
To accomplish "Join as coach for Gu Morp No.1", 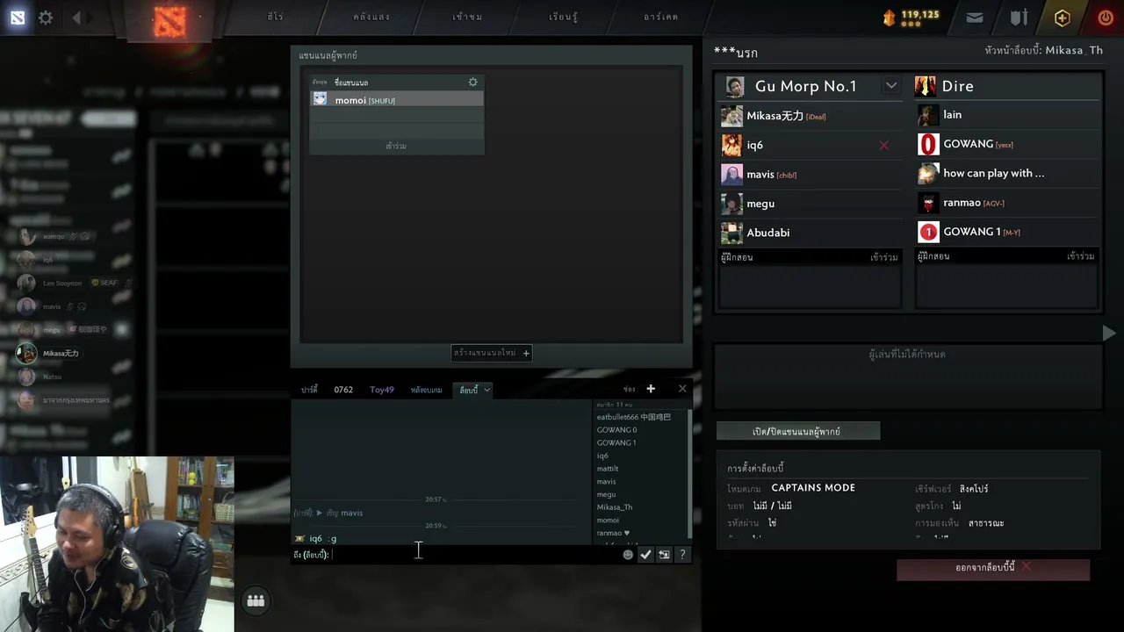I will tap(883, 257).
